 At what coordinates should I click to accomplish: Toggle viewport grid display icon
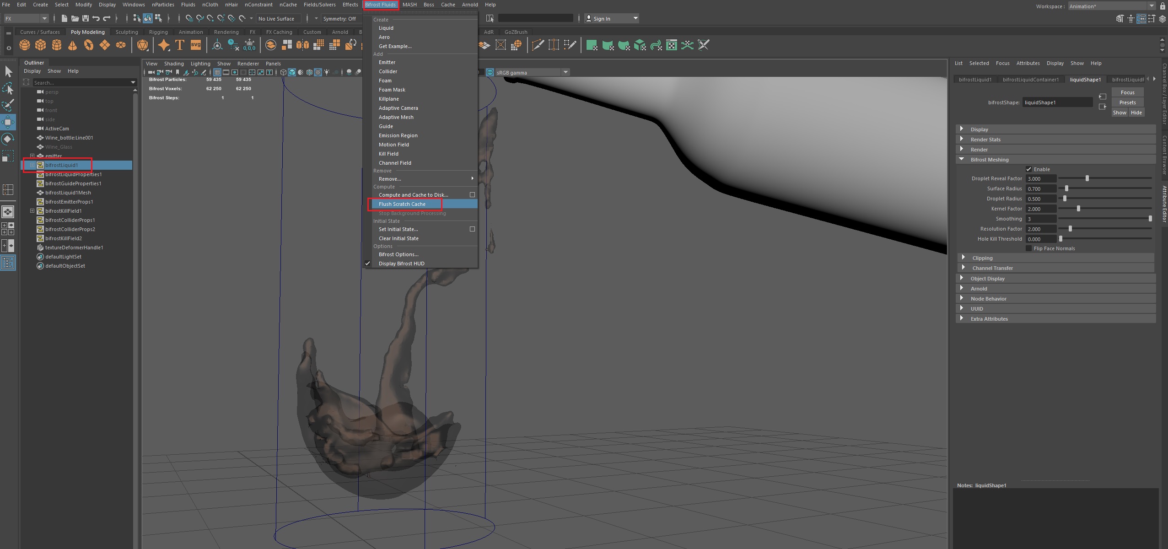(x=217, y=72)
